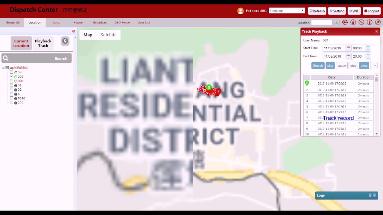
Task: Click the clear button
Action: 364,66
